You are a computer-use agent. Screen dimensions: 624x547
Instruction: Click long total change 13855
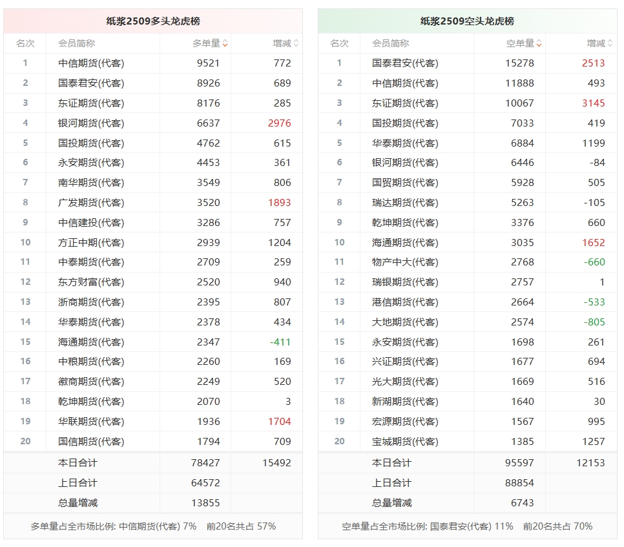coord(205,502)
